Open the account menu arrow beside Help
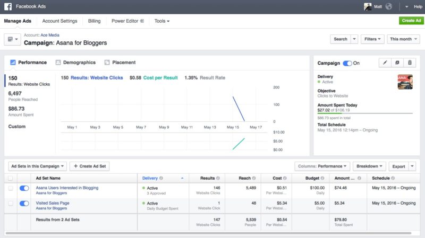The image size is (425, 238). [406, 7]
